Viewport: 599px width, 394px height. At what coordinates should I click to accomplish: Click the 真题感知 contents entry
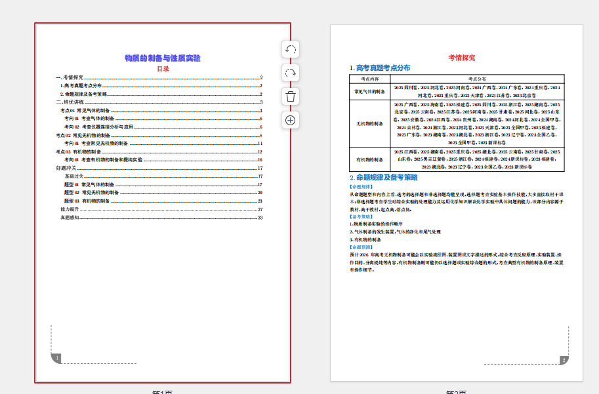[x=70, y=217]
